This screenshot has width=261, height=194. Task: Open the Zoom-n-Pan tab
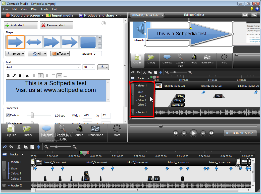coord(63,133)
